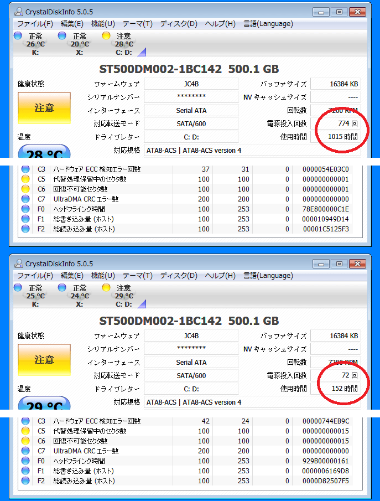Click blue status dot for C7 row in lower window
Screen dimensions: 380x501
(x=25, y=451)
